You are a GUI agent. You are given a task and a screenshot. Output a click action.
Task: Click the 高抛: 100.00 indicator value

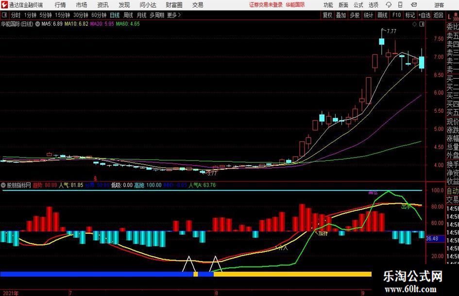[x=148, y=185]
